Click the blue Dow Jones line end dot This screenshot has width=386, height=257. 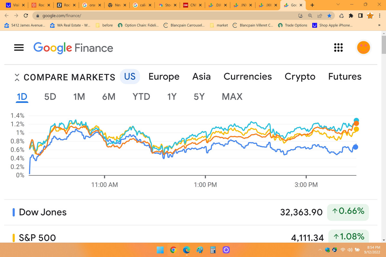pos(356,147)
